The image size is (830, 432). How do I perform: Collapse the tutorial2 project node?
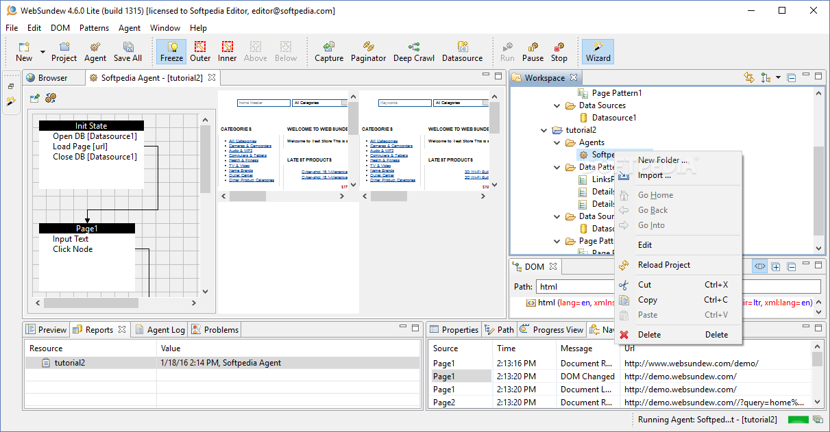click(544, 130)
